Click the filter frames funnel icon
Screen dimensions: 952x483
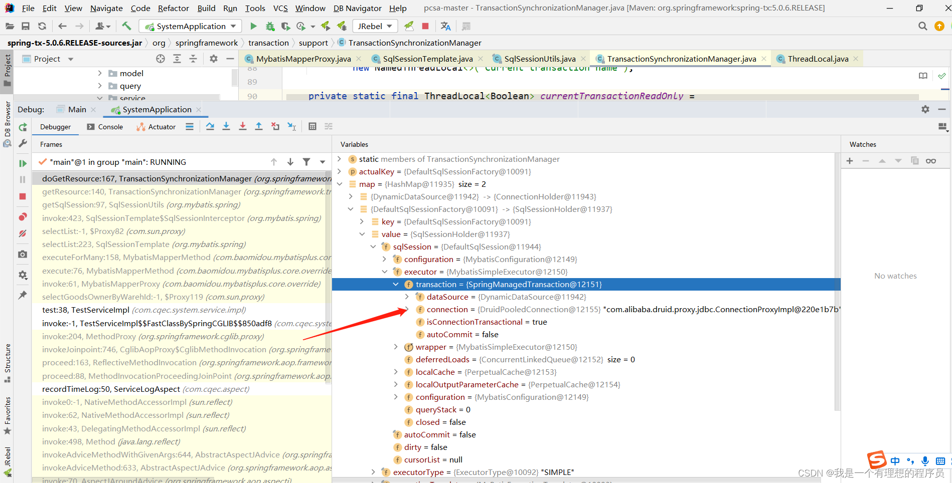pos(306,162)
